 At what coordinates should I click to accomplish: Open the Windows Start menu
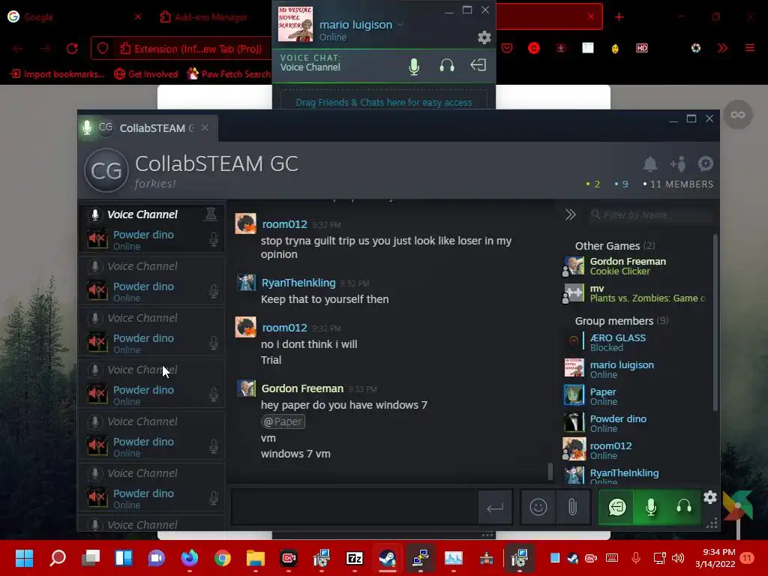point(24,558)
